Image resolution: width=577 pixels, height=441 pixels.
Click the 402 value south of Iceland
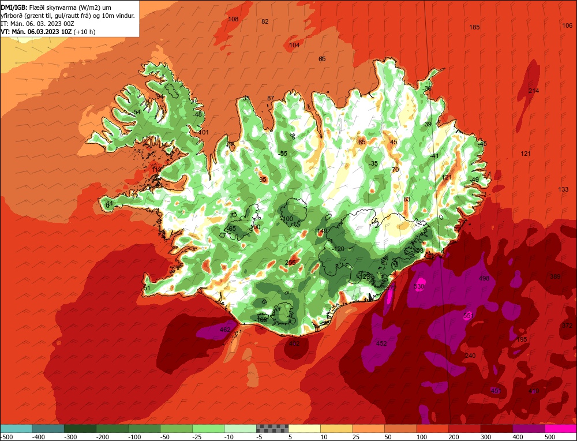[294, 343]
